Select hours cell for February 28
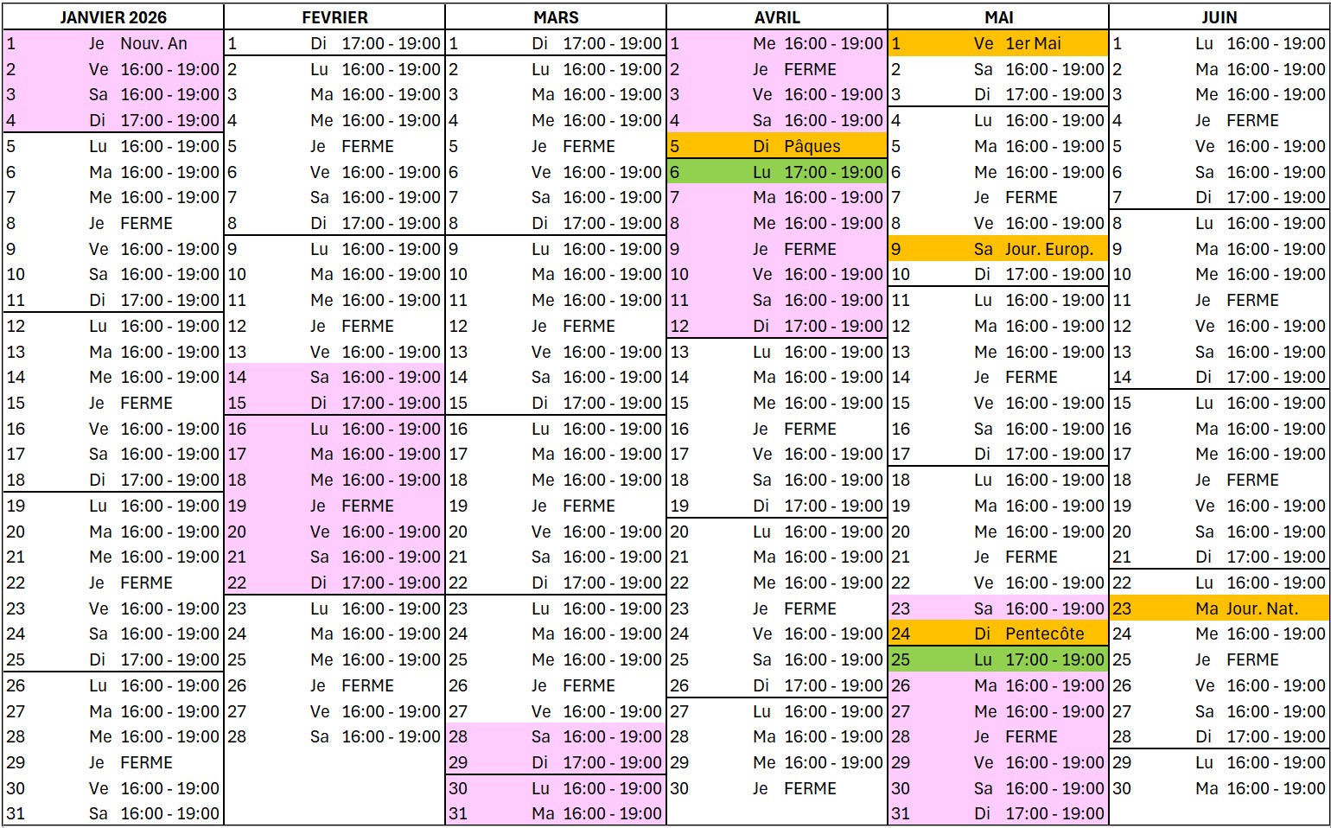 click(391, 736)
